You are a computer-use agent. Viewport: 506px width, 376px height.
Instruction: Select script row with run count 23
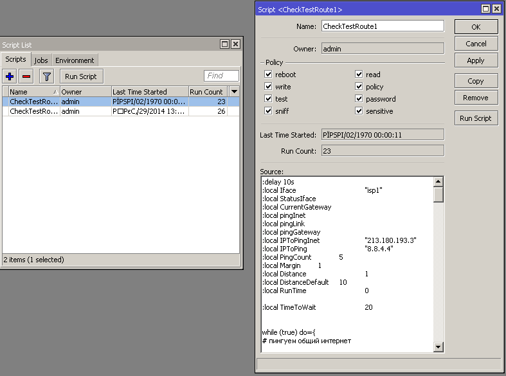click(121, 102)
